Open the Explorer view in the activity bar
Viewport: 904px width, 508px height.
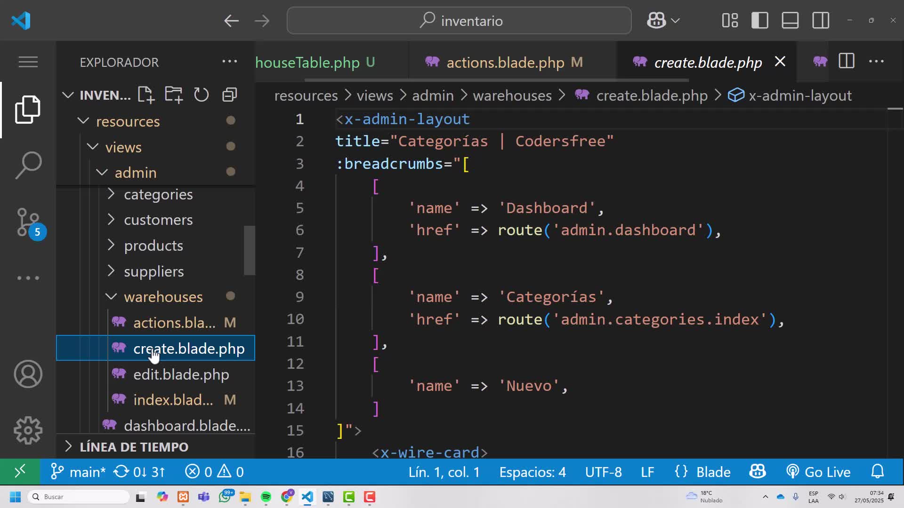(28, 110)
